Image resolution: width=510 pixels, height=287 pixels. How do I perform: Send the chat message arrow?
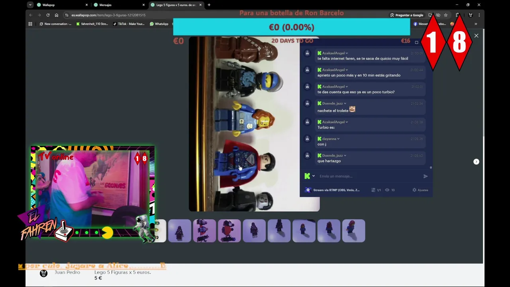[426, 176]
